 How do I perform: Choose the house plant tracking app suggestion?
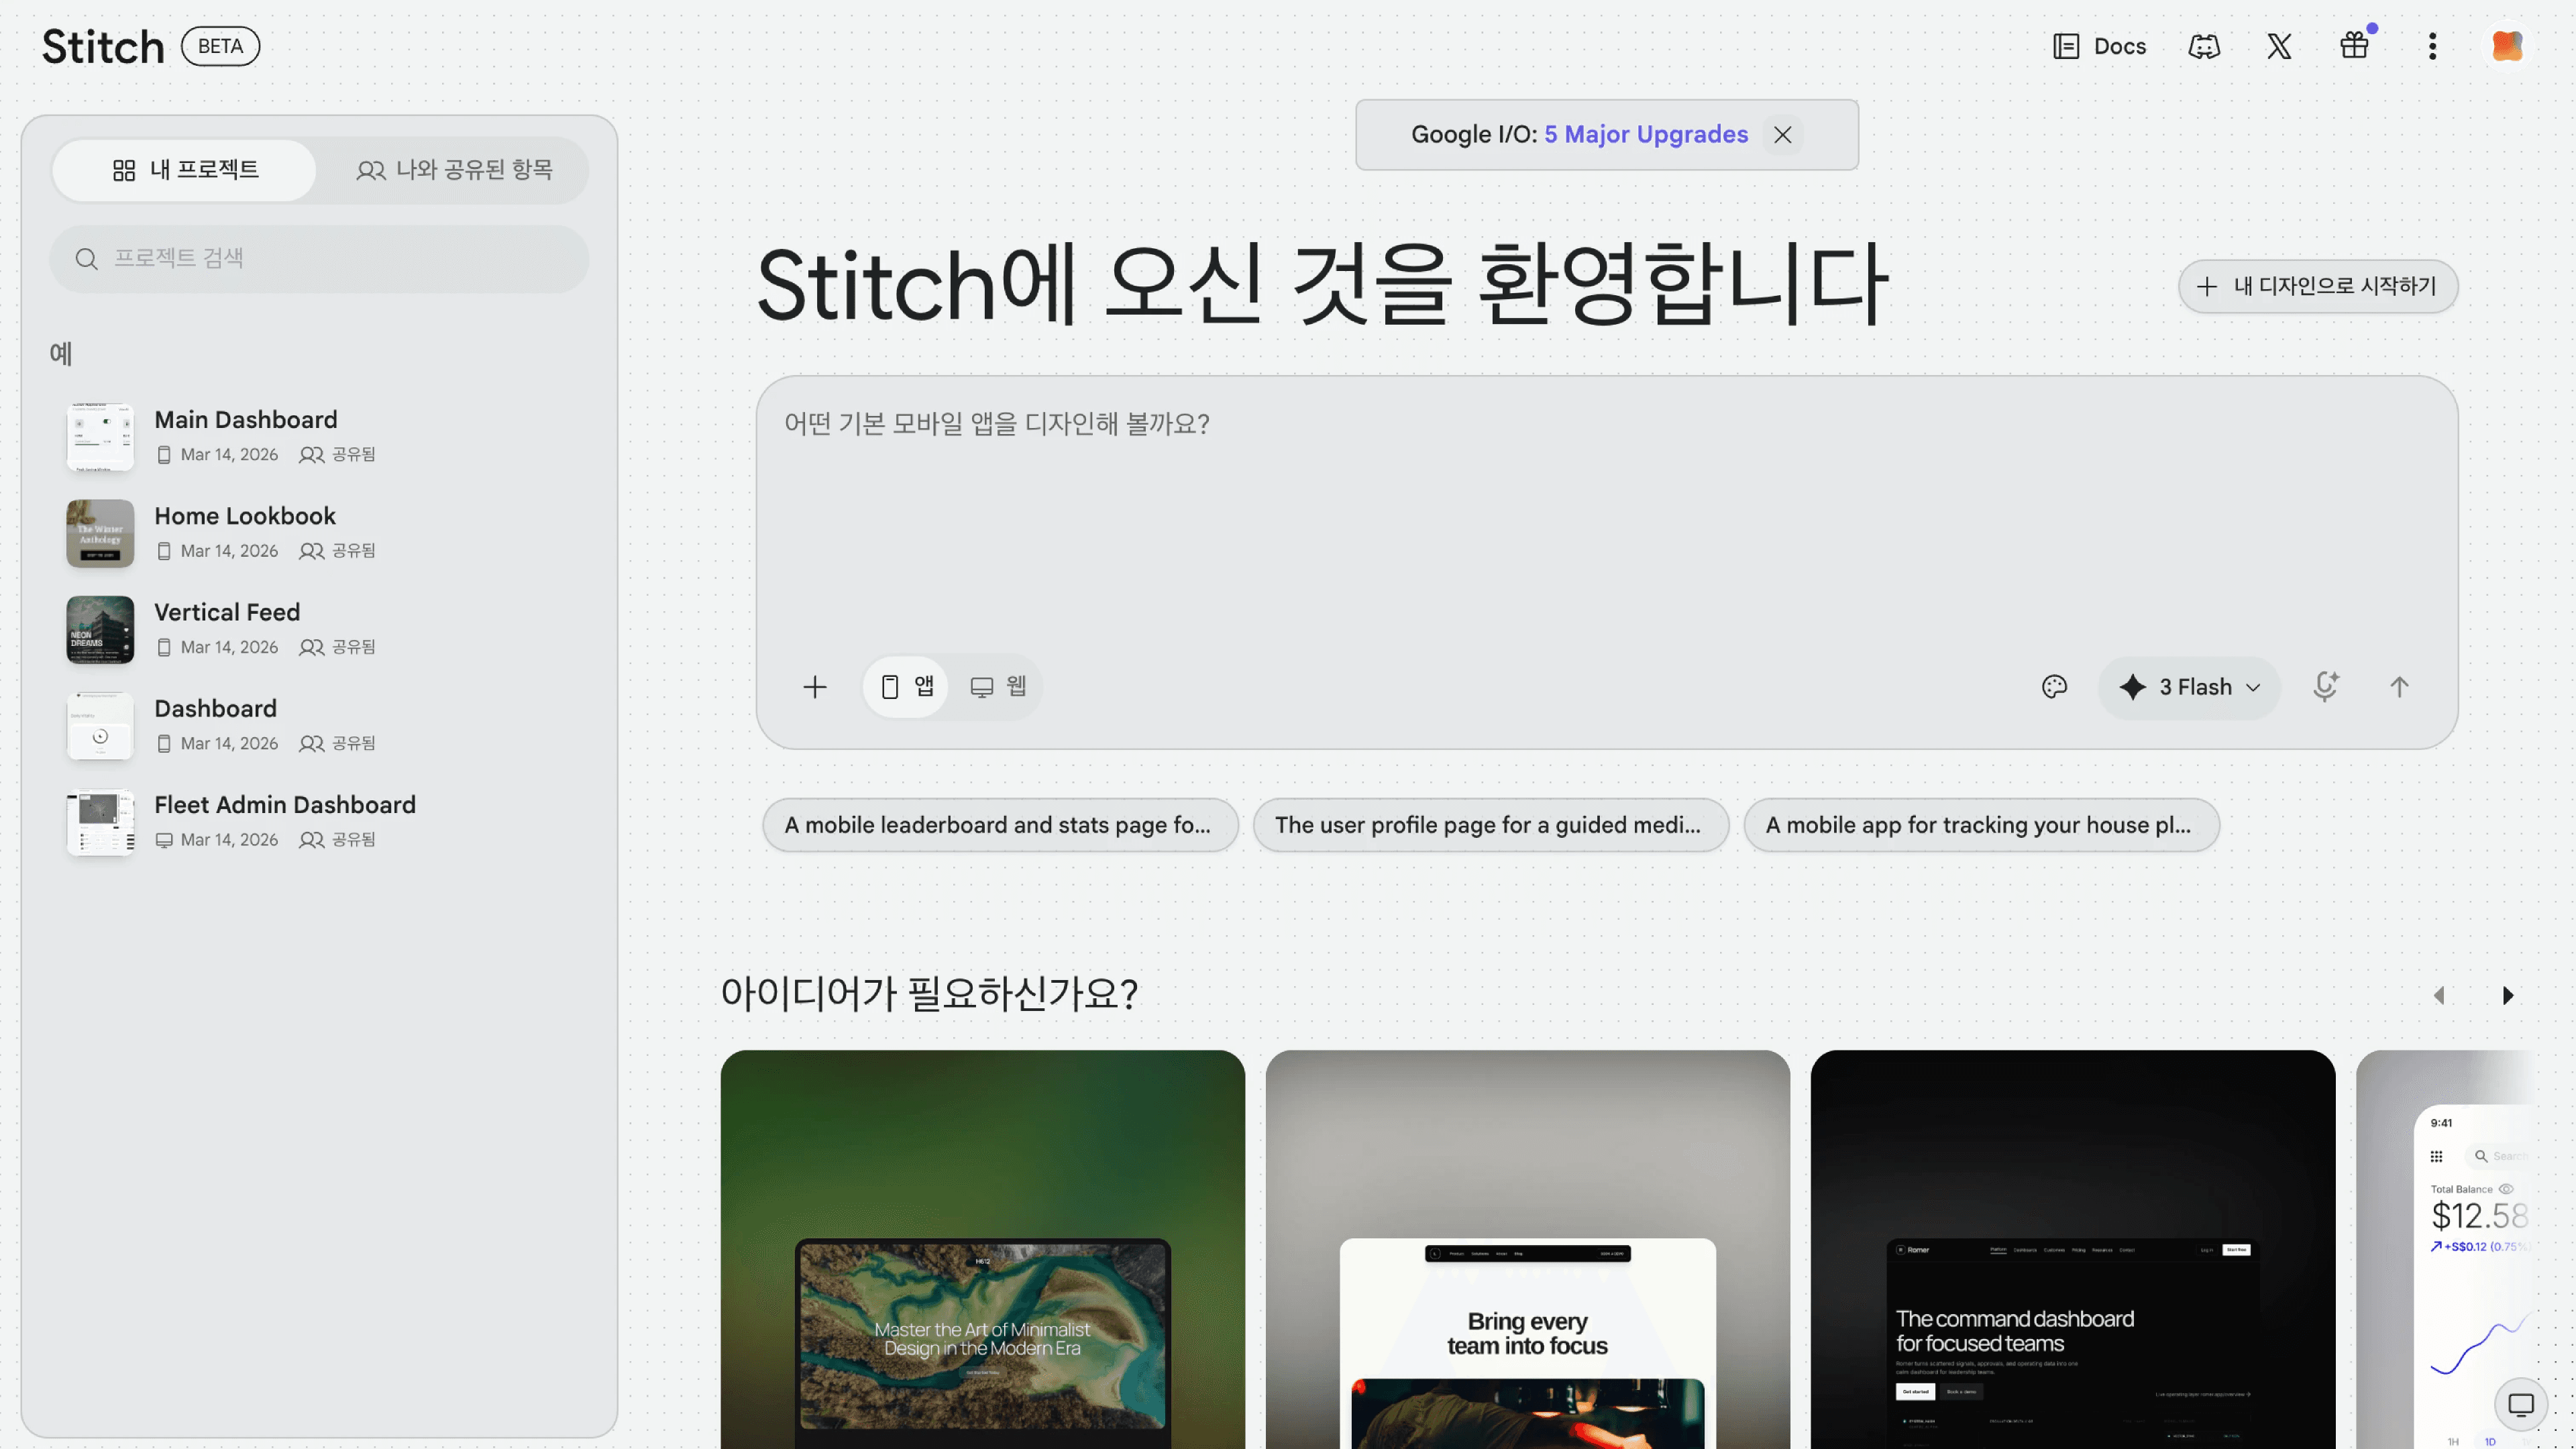(x=1981, y=825)
